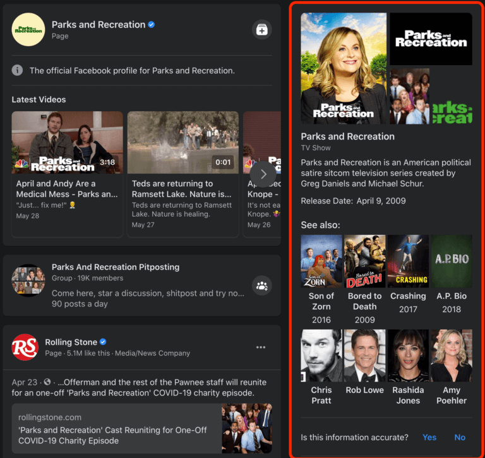Open the Parks and Recreation page avatar
Image resolution: width=485 pixels, height=458 pixels.
28,30
